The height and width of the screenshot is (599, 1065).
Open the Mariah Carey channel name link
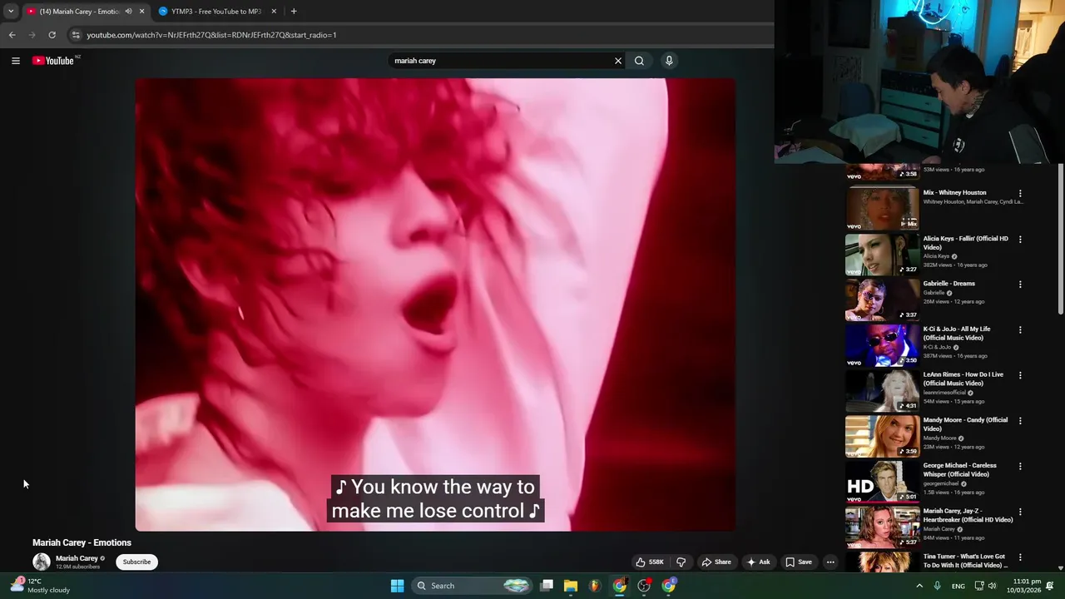point(77,558)
